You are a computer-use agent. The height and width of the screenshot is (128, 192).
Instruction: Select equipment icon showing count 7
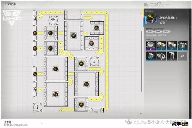pos(161,46)
